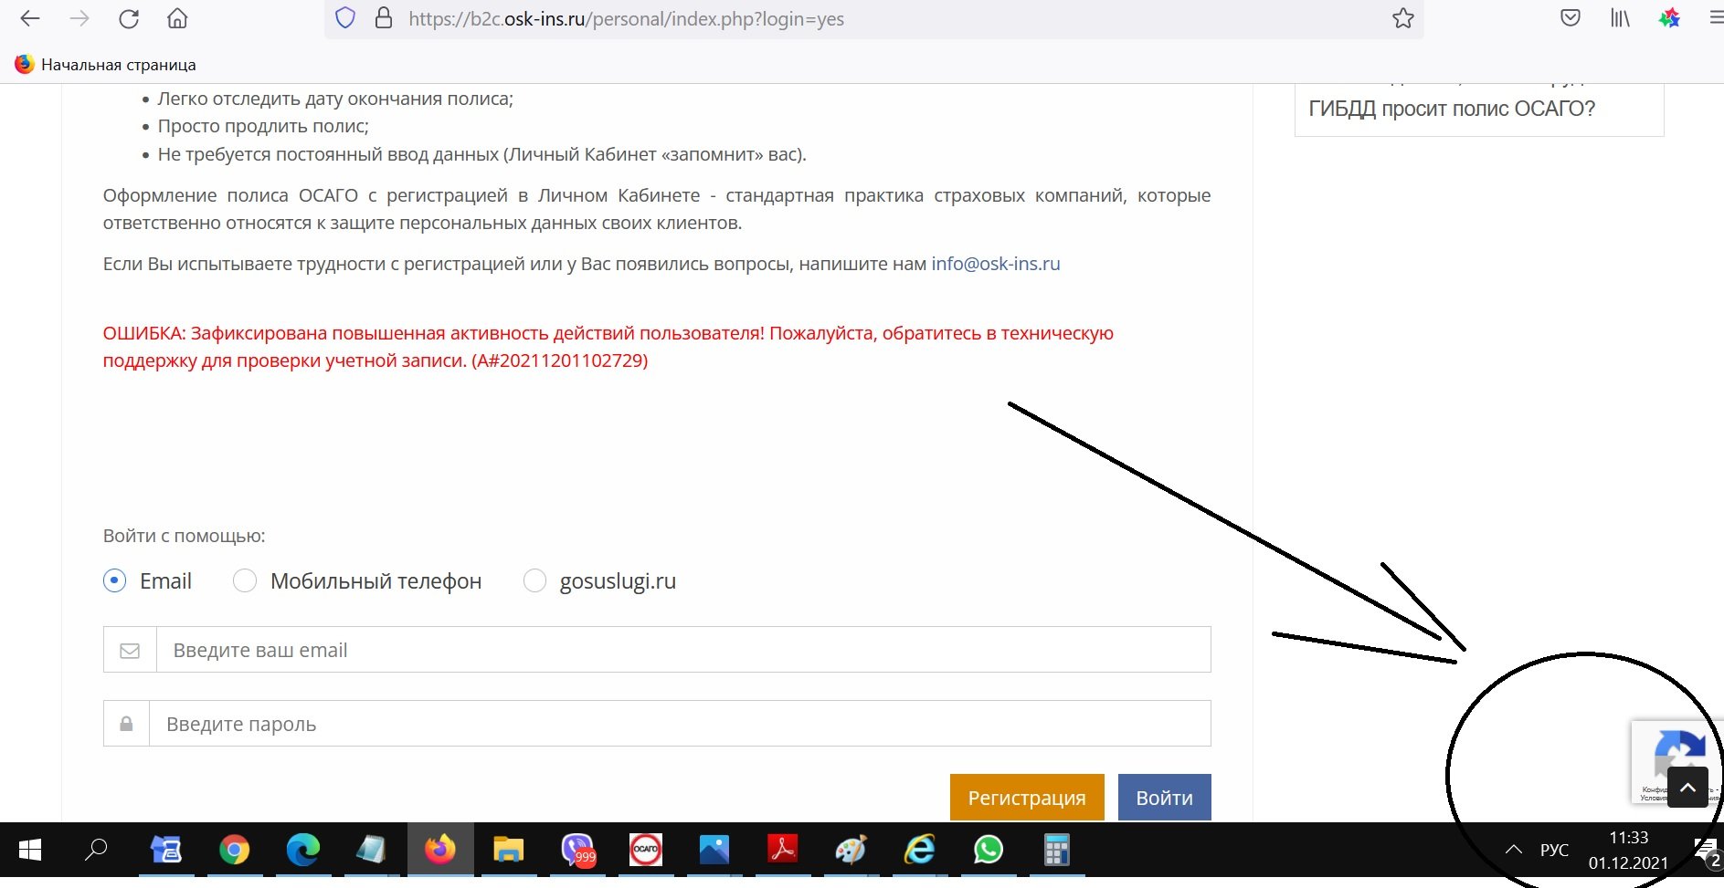Expand hidden system tray icons
The width and height of the screenshot is (1724, 888).
(1513, 850)
